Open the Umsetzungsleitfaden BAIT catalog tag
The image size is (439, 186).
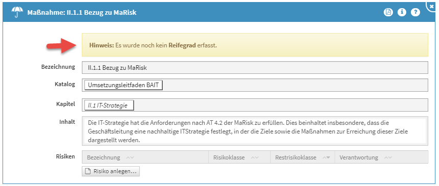pos(123,85)
